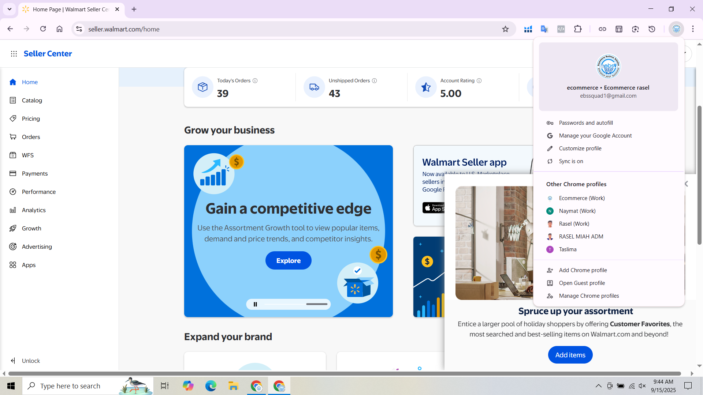Bookmark this page with the star icon

[505, 29]
